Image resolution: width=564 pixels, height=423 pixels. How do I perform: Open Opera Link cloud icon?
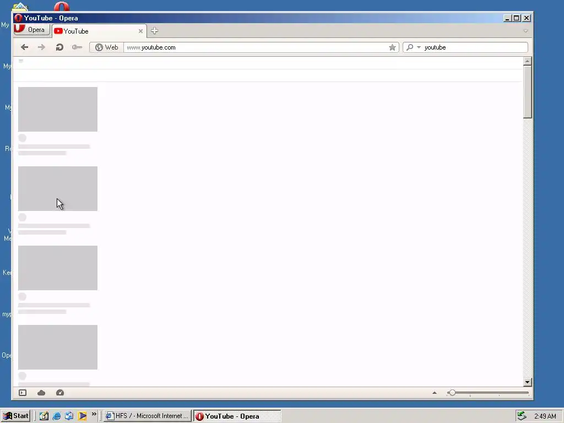pos(41,393)
